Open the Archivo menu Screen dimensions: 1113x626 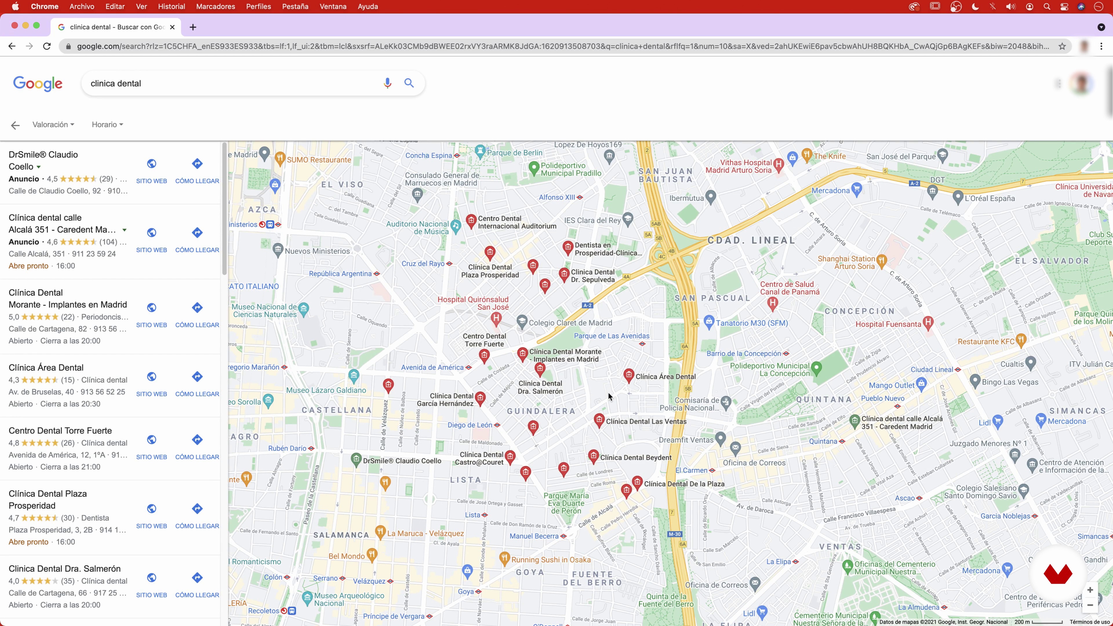tap(82, 6)
